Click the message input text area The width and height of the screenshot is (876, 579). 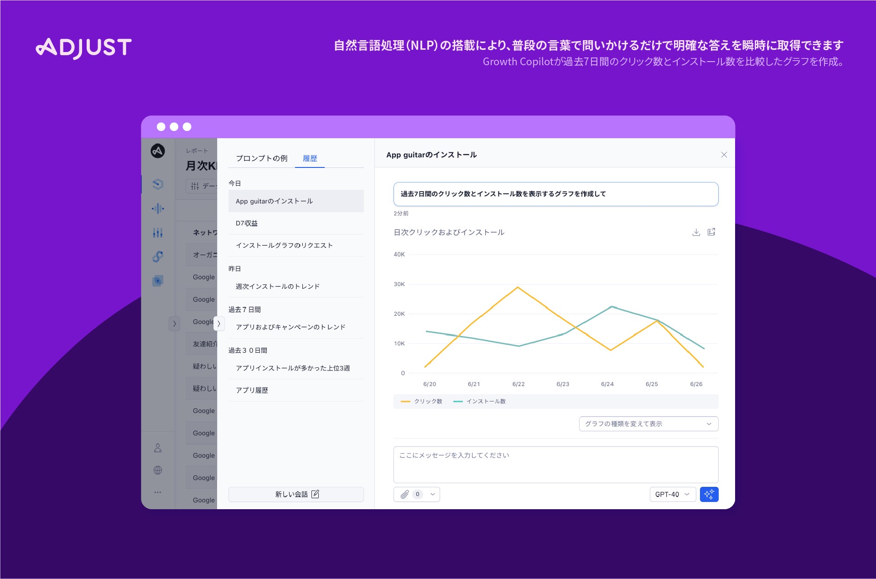click(x=555, y=464)
